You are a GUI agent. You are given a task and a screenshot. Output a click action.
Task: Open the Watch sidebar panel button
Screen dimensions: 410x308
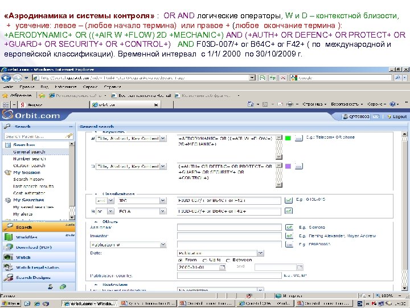39,257
